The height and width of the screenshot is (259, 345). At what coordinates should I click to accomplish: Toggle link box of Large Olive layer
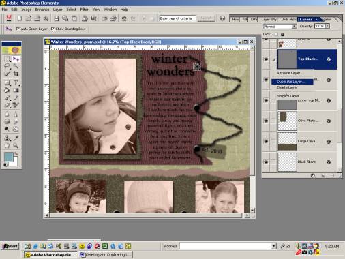pyautogui.click(x=273, y=141)
